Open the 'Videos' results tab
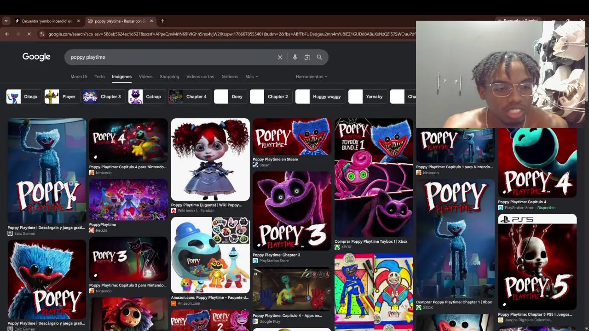Image resolution: width=589 pixels, height=331 pixels. [x=145, y=77]
